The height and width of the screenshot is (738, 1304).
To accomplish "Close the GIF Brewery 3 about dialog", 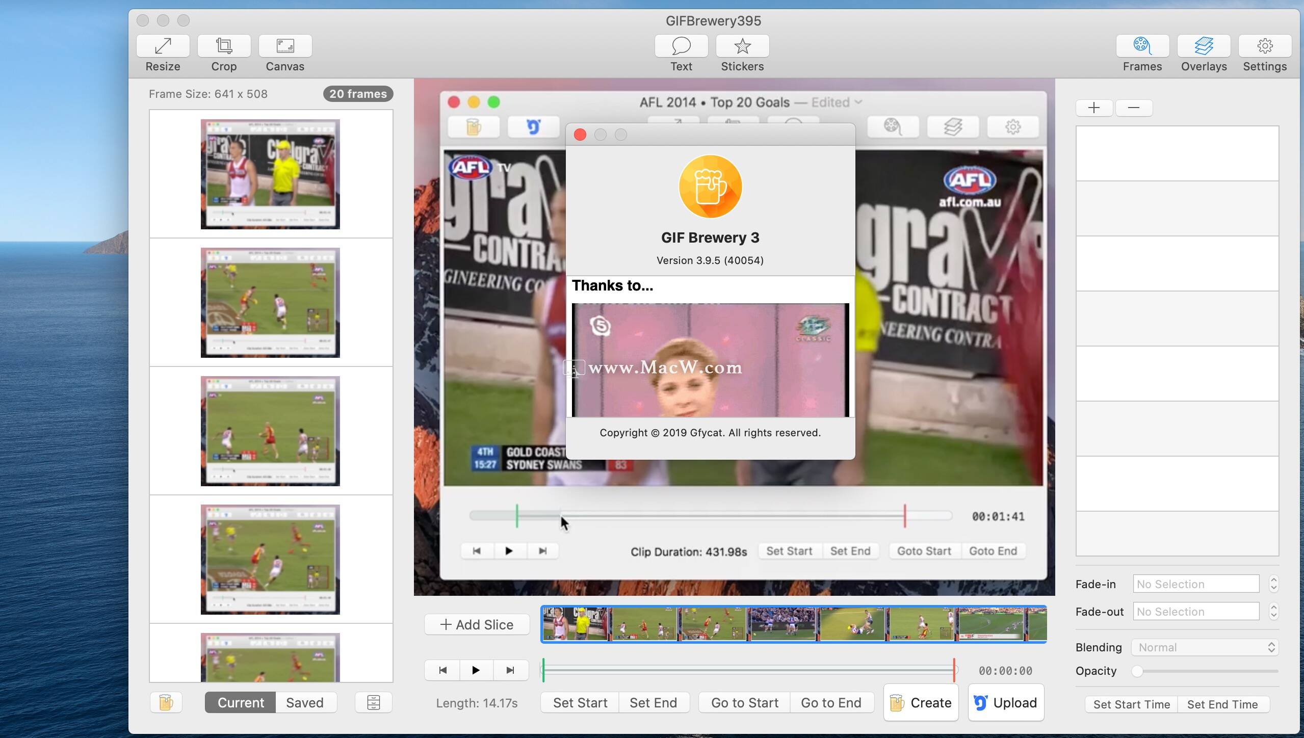I will [580, 135].
